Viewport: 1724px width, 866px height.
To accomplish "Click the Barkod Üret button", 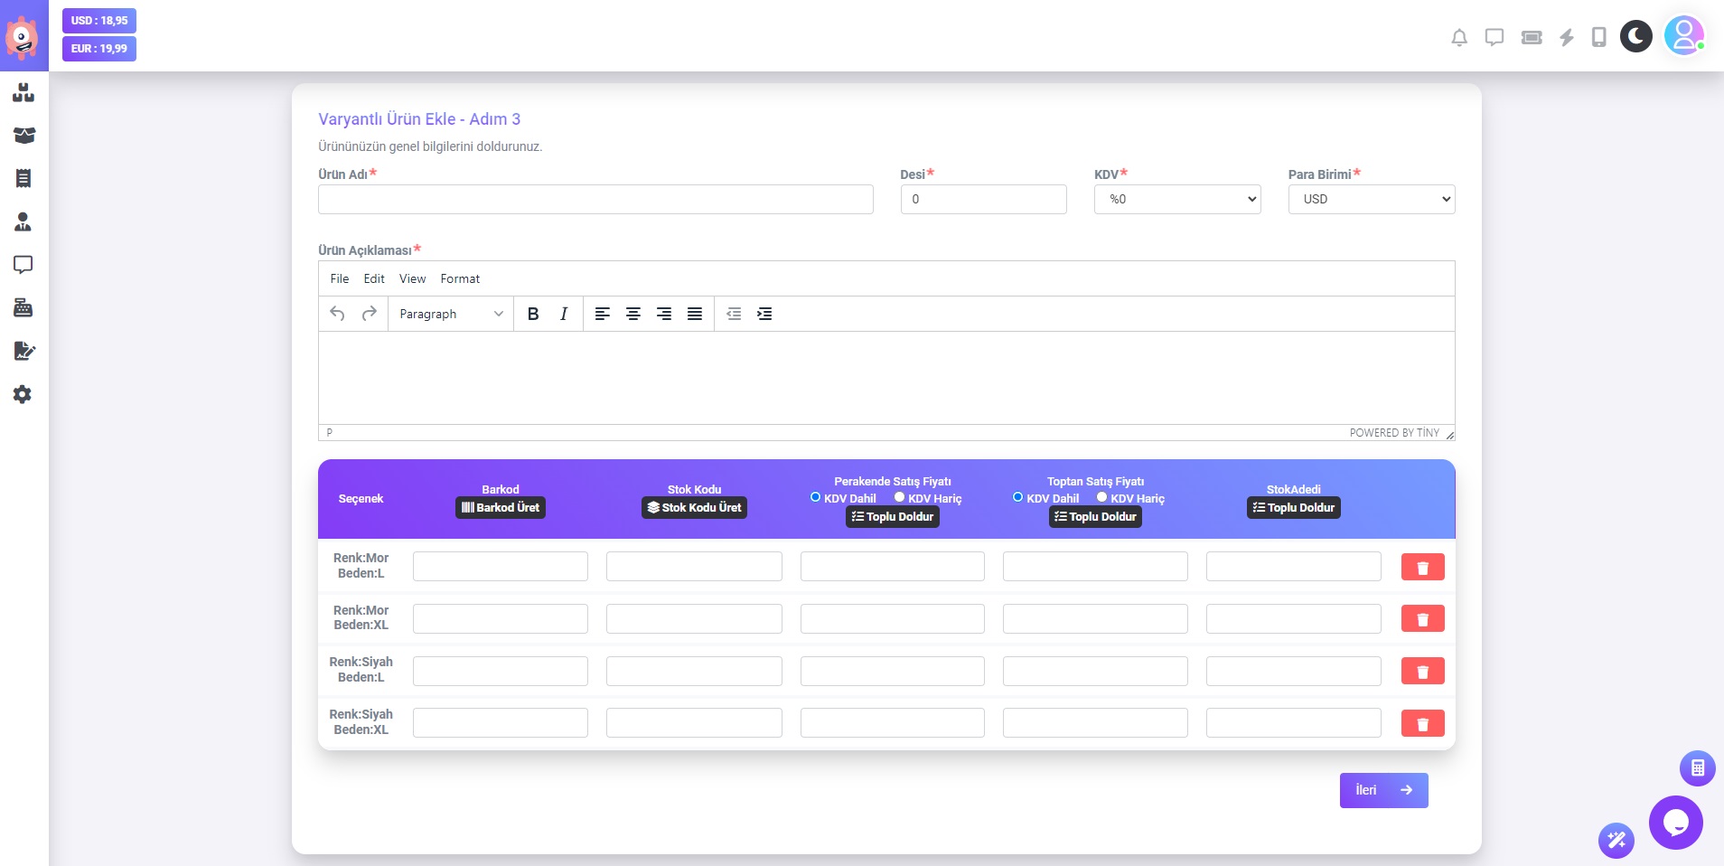I will click(x=501, y=508).
